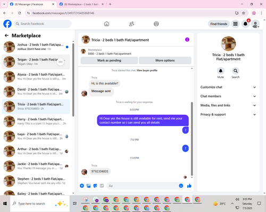Expand Chat members section
266x212 pixels.
pyautogui.click(x=228, y=96)
